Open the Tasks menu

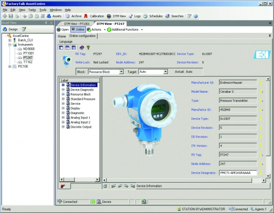pos(32,10)
